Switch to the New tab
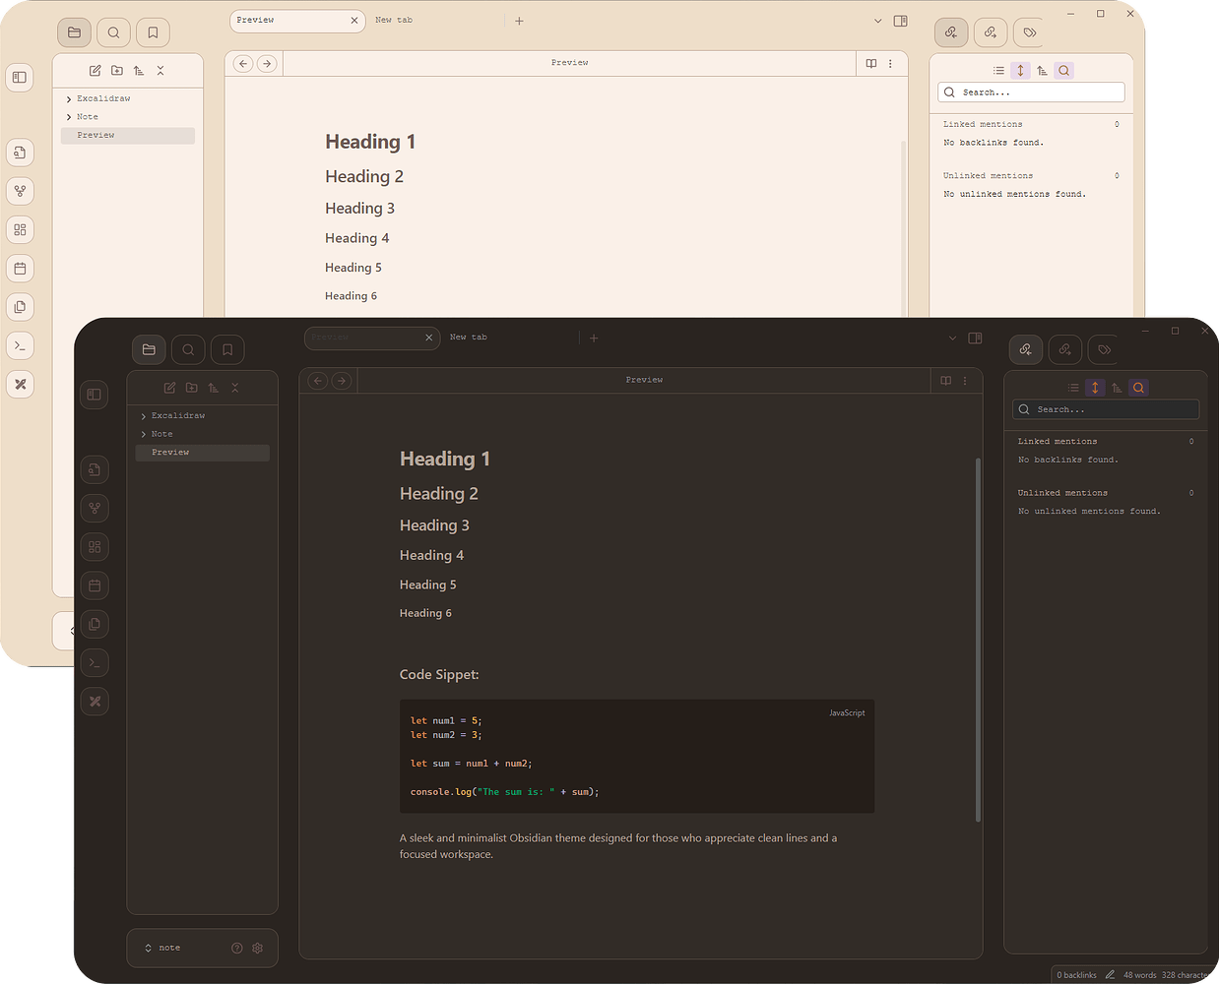The image size is (1219, 984). point(468,338)
